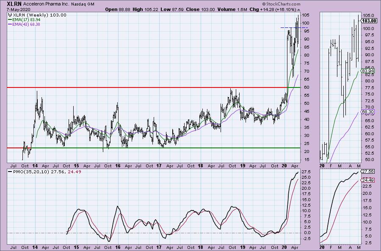Click the purple 68.30 EMA price tag
The height and width of the screenshot is (251, 381).
367,112
